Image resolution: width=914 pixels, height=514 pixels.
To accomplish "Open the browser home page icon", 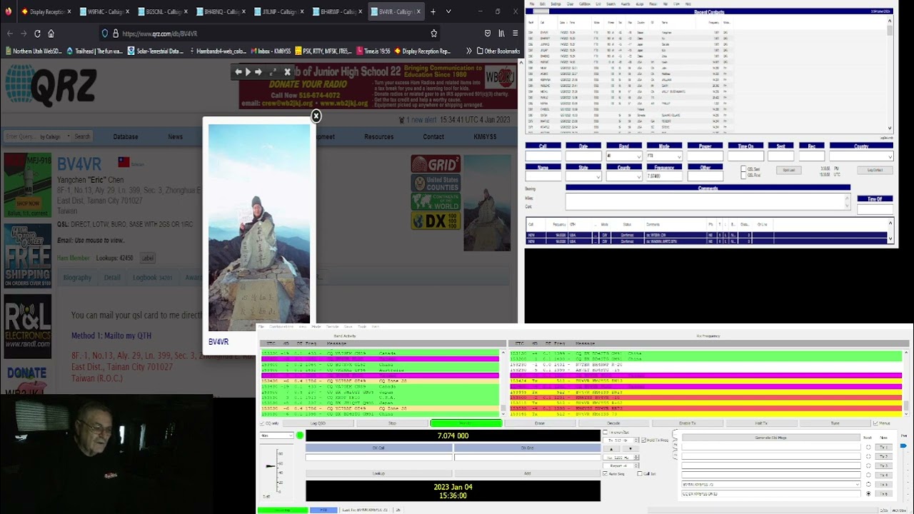I will [x=51, y=34].
